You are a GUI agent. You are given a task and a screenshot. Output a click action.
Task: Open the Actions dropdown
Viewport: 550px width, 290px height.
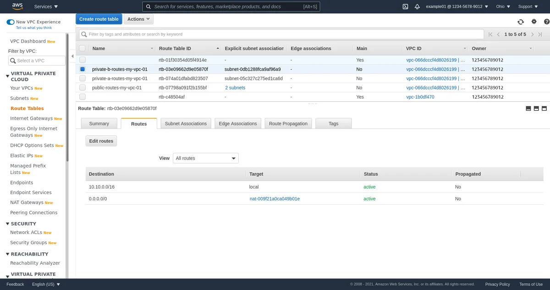[138, 19]
